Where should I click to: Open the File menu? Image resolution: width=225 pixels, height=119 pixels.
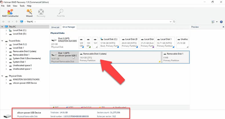click(x=3, y=6)
